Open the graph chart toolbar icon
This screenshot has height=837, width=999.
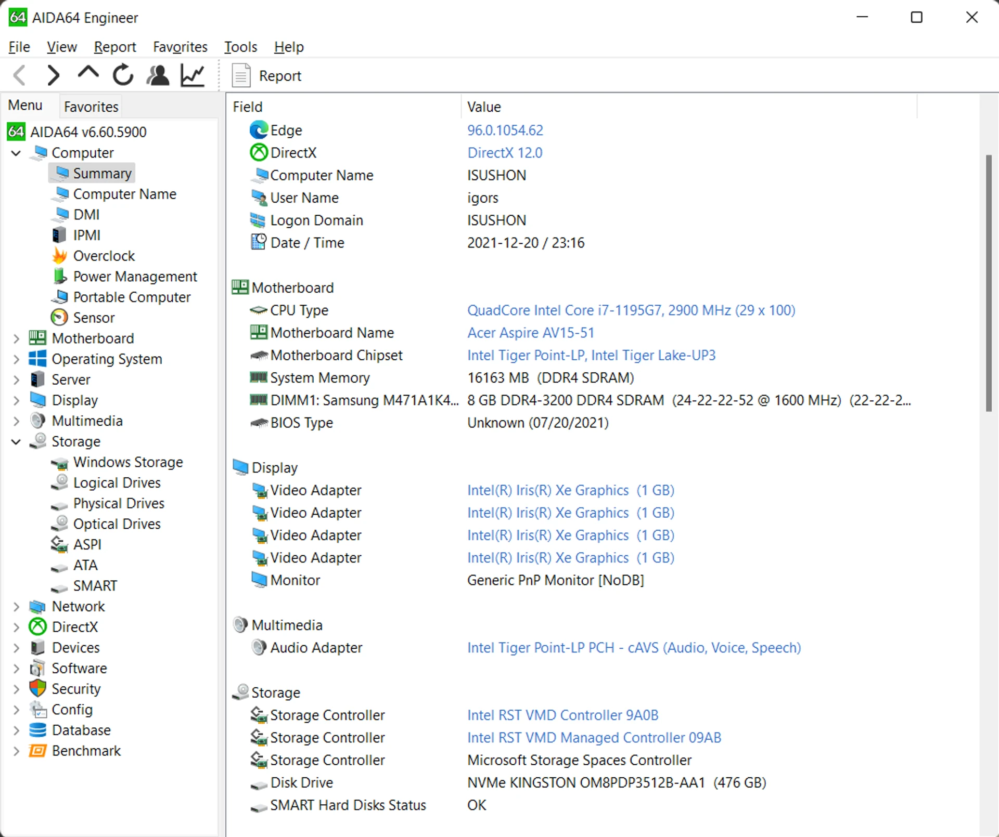tap(193, 75)
